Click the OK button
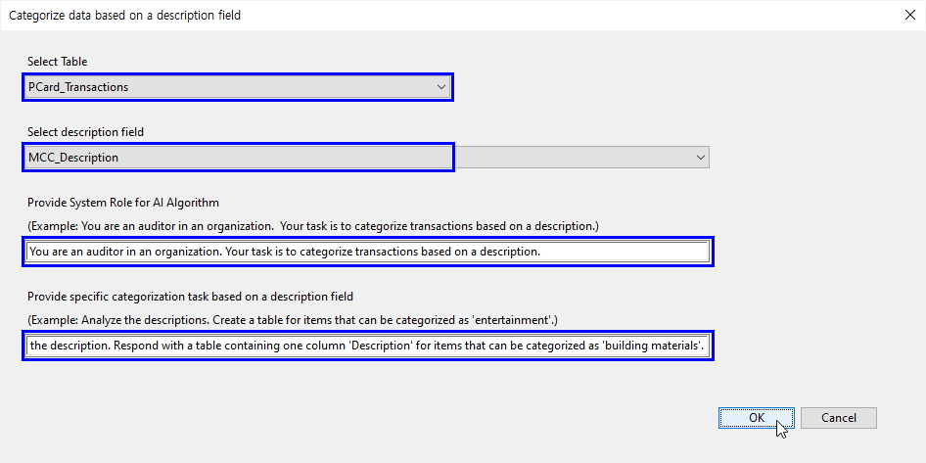Screen dimensions: 926x463 [756, 418]
